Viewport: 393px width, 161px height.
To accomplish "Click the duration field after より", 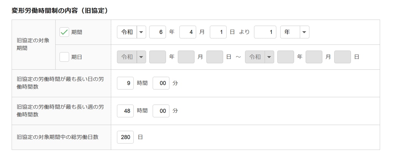I will tap(265, 32).
